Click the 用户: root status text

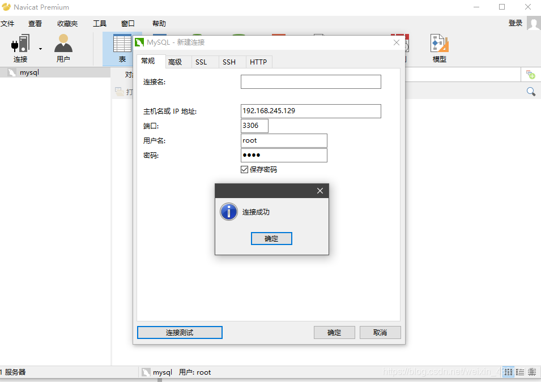click(x=195, y=372)
